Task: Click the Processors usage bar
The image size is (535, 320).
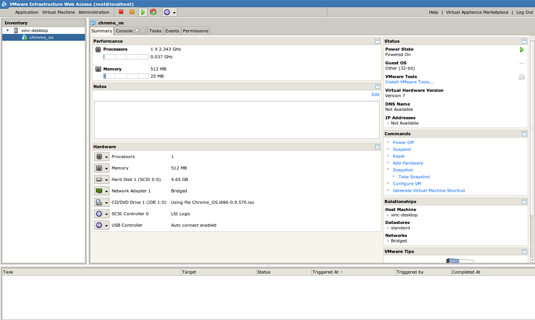Action: [126, 57]
